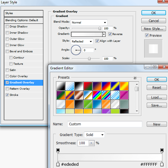Click the New Style... button
Screen dimensions: 168x168
pyautogui.click(x=154, y=29)
